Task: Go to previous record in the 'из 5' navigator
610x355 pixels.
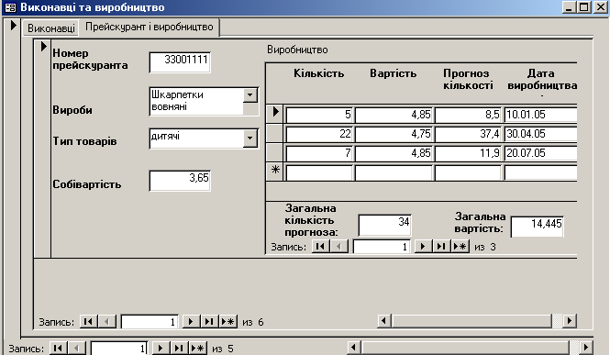Action: point(77,348)
